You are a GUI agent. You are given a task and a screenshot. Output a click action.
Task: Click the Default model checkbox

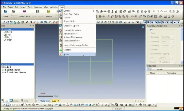[x=3, y=67]
